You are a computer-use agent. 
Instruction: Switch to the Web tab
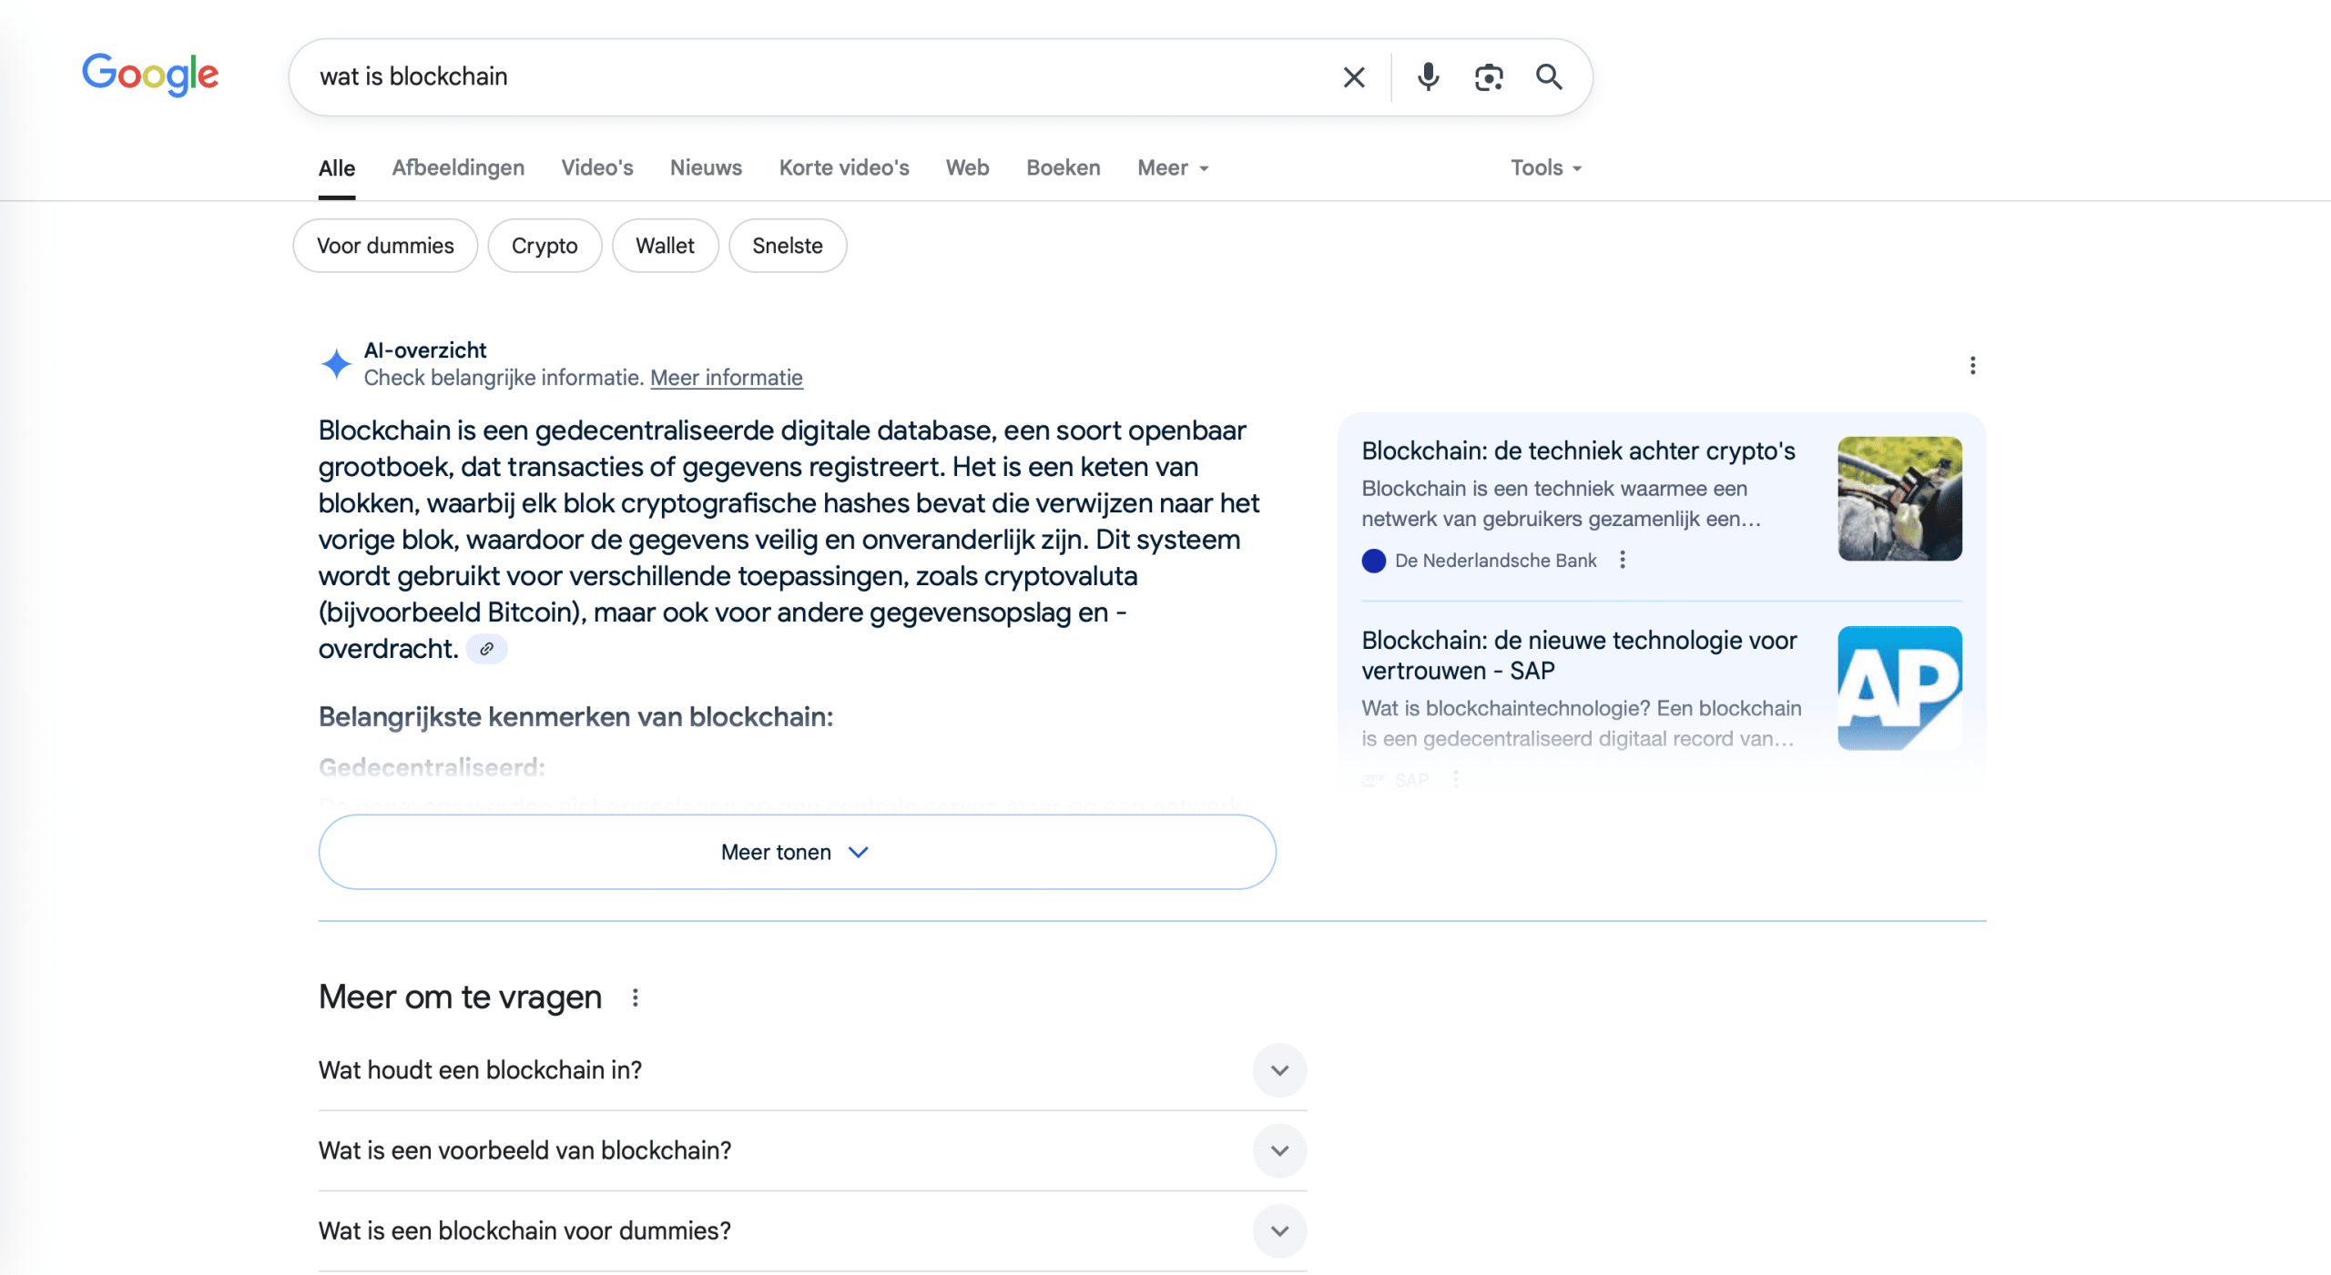pos(967,168)
